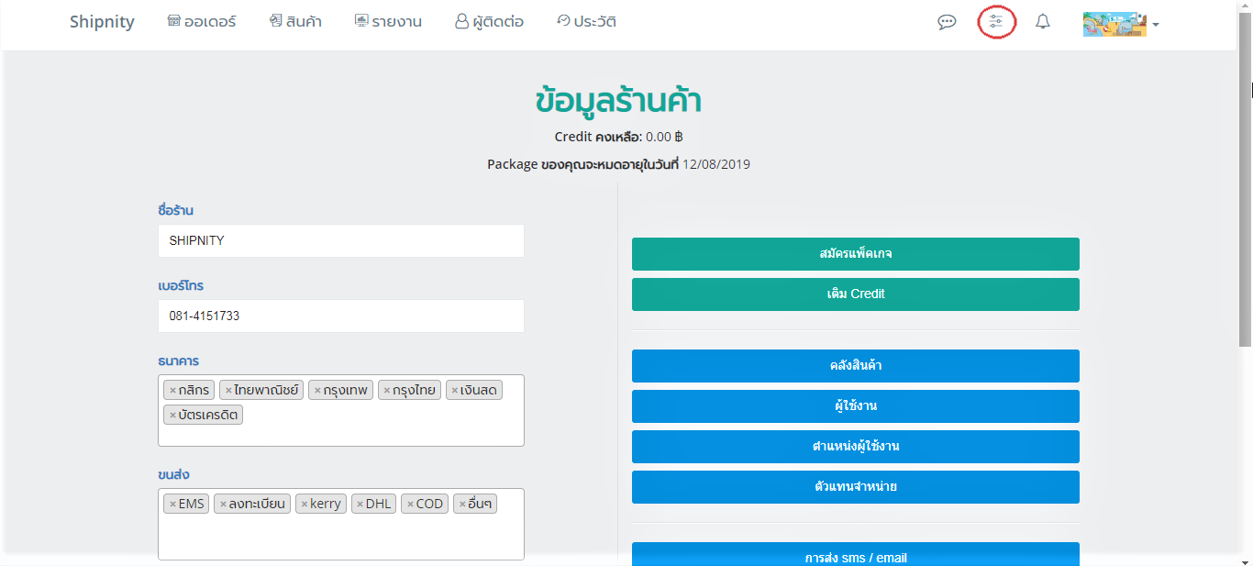The image size is (1253, 566).
Task: Open the ตำแหน่งผู้ใช้งาน button
Action: pyautogui.click(x=856, y=447)
